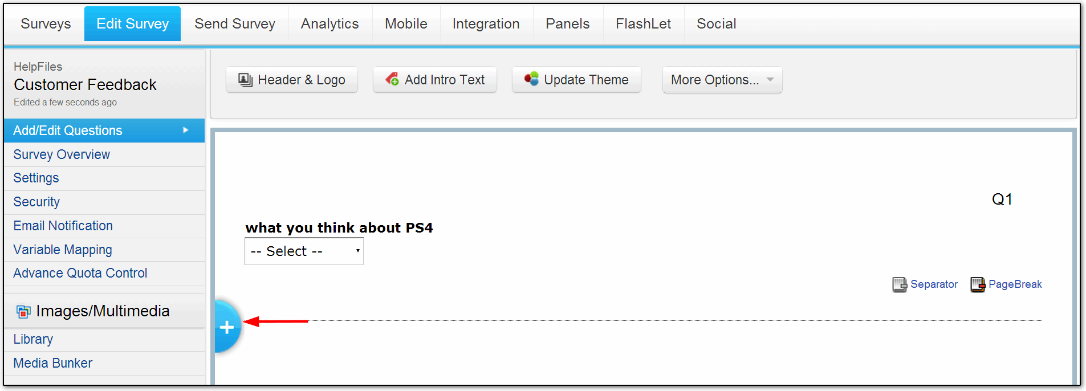Open the More Options dropdown

(x=722, y=80)
